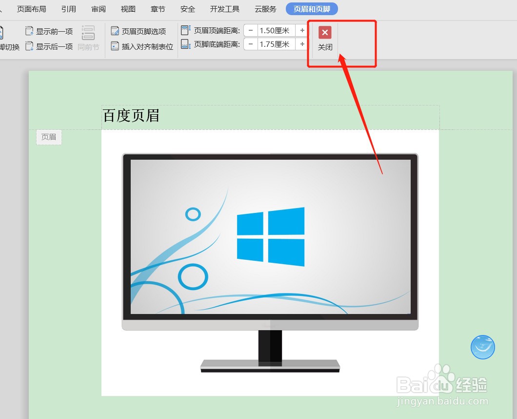Click the 显示前一项 text label
Image resolution: width=517 pixels, height=419 pixels.
click(55, 31)
